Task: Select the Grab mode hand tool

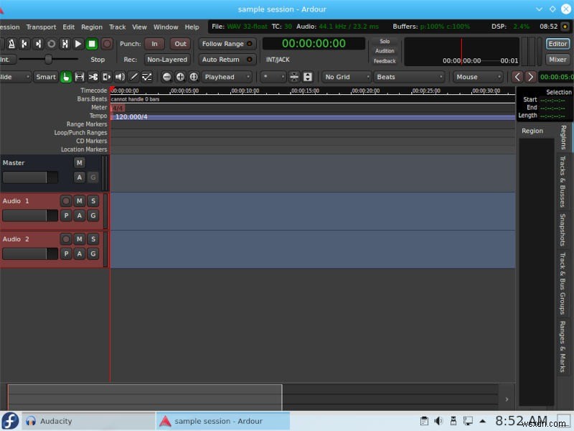Action: 66,77
